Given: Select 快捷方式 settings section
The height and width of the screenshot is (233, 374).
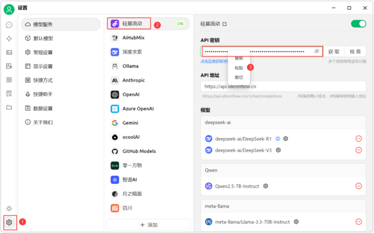Looking at the screenshot, I should [x=61, y=80].
